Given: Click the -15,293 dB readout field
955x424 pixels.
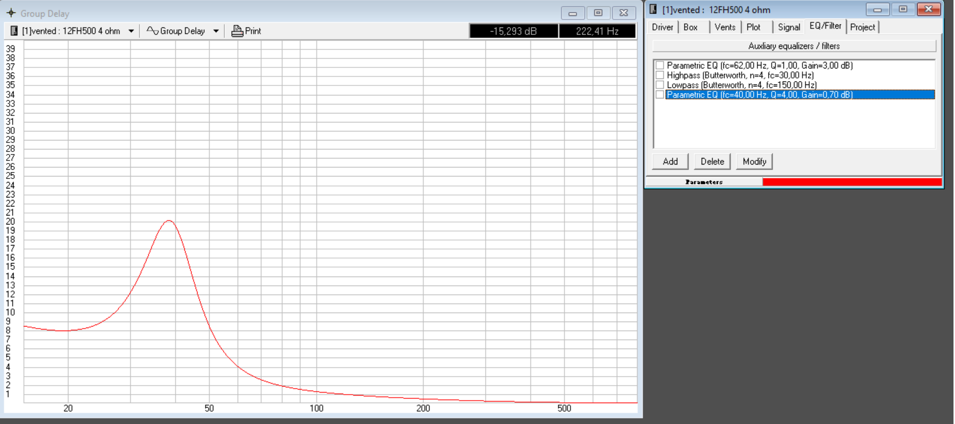Looking at the screenshot, I should 514,31.
